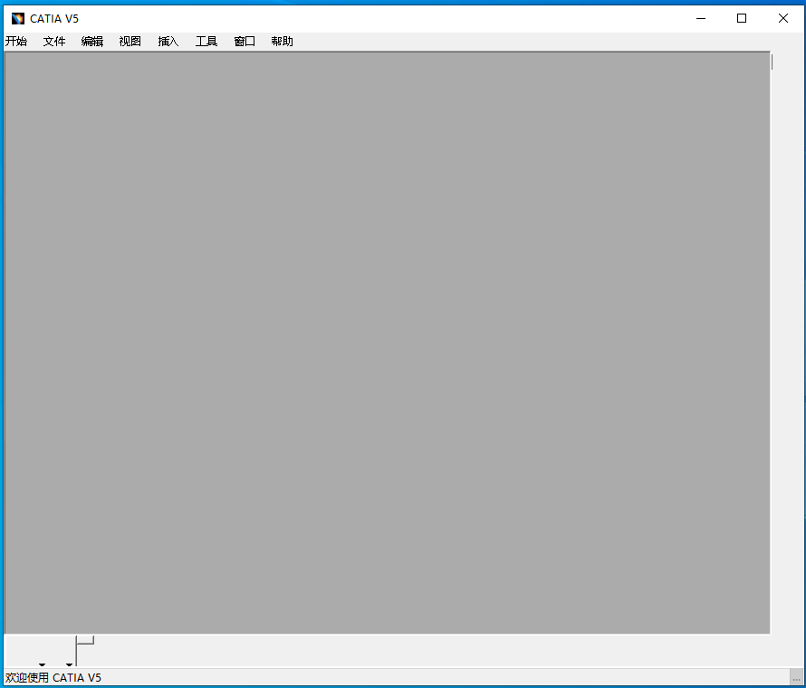Close the CATIA V5 window
806x688 pixels.
[783, 18]
